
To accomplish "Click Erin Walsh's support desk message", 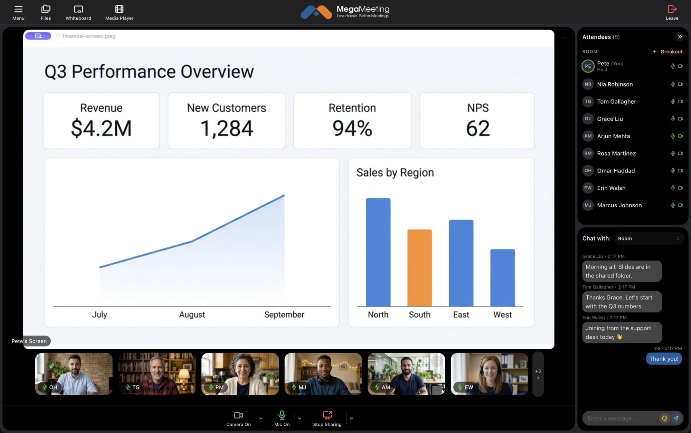I will click(x=622, y=332).
